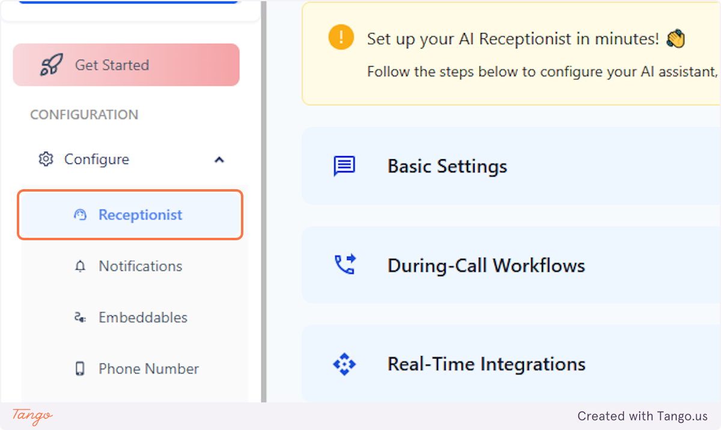Click the phone icon beside Phone Number
721x430 pixels.
[80, 368]
